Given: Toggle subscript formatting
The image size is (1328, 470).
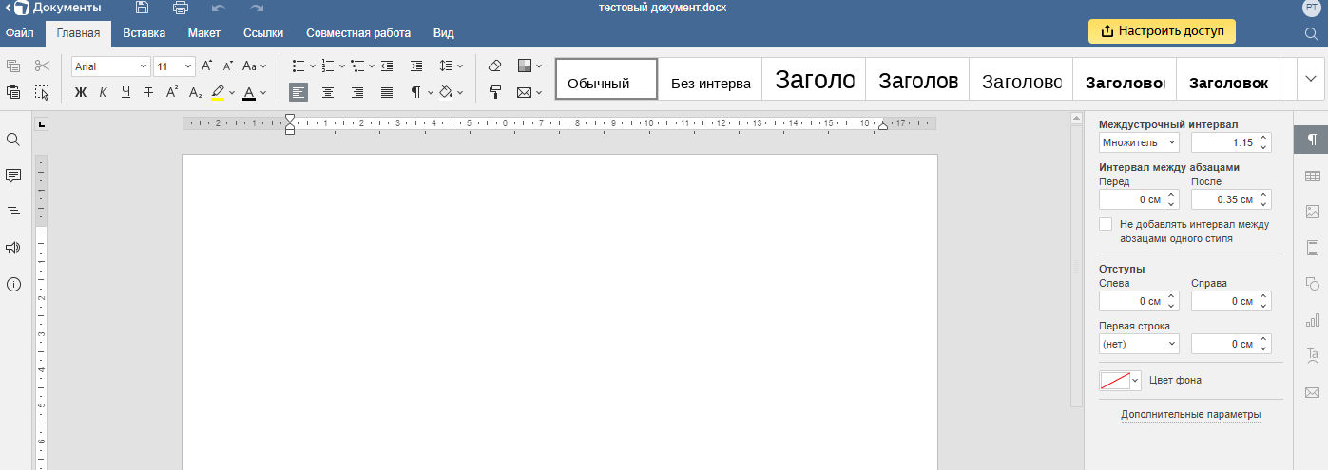Looking at the screenshot, I should click(195, 92).
